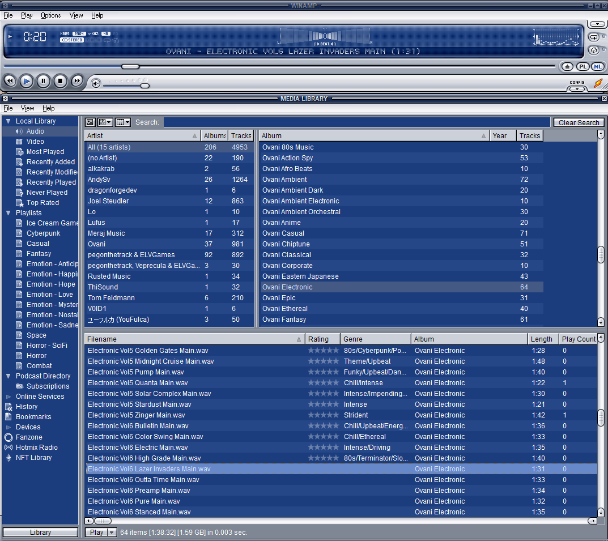Click the Play button in status bar
The height and width of the screenshot is (541, 608).
96,533
